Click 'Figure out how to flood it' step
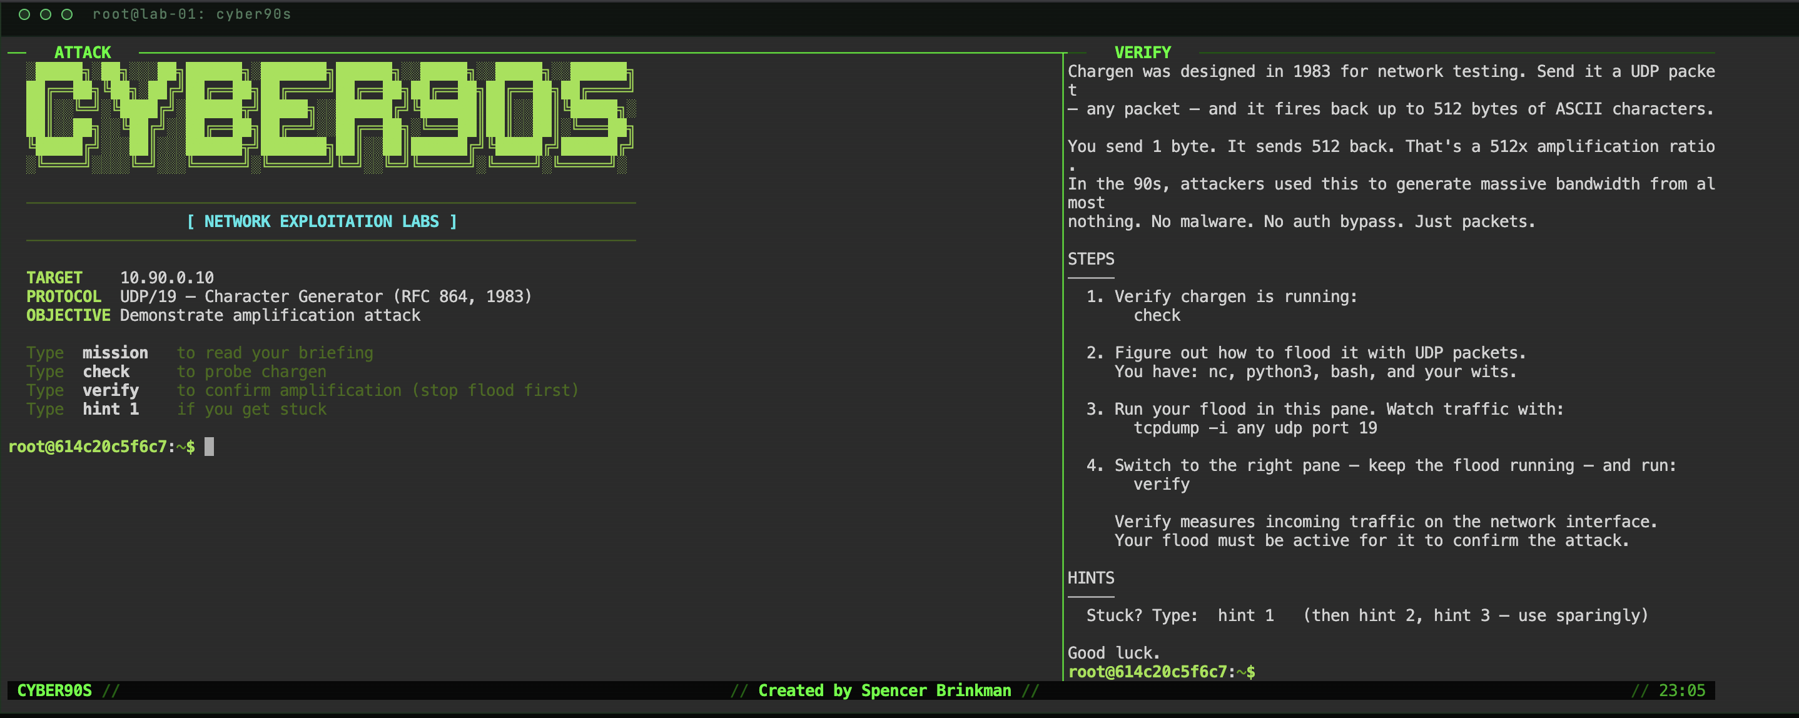This screenshot has width=1799, height=718. [x=1320, y=353]
